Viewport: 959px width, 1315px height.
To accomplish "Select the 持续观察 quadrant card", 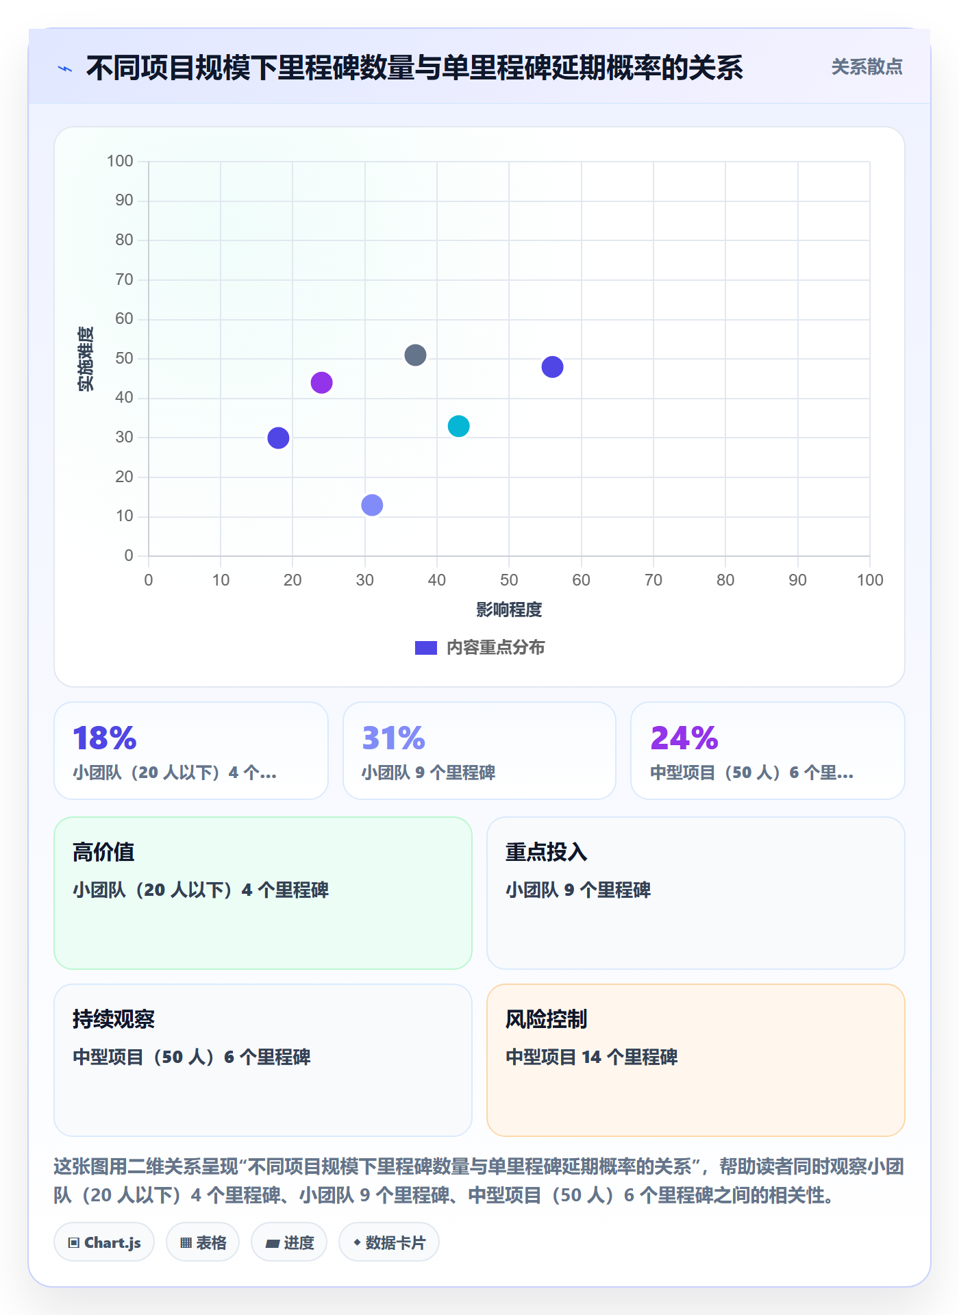I will (x=263, y=1060).
